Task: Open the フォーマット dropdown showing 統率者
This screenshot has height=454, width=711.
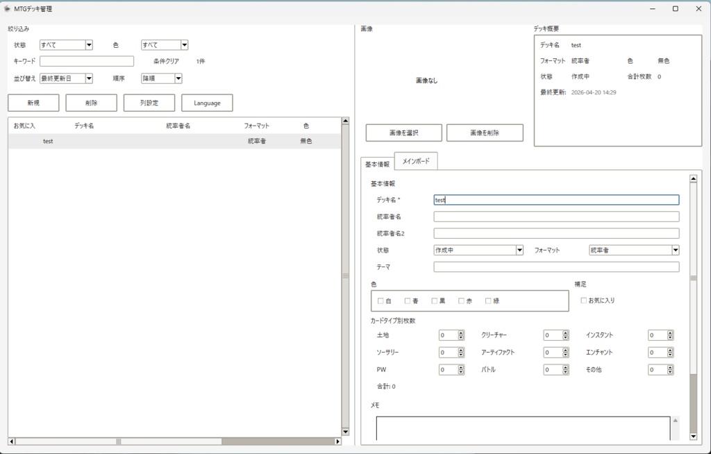Action: 634,250
